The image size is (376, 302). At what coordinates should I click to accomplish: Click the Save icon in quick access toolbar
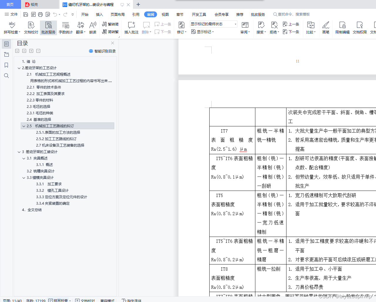point(26,14)
